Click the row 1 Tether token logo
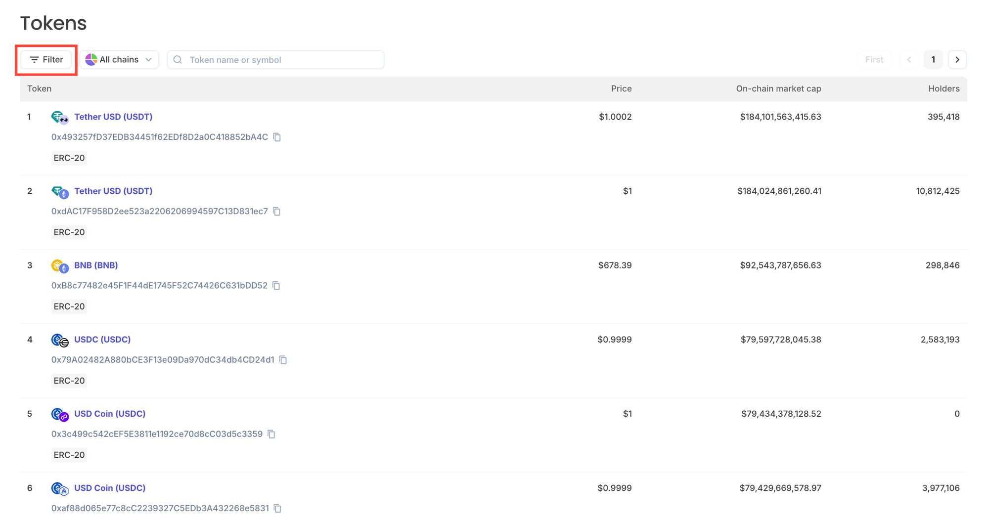The image size is (989, 522). tap(60, 117)
